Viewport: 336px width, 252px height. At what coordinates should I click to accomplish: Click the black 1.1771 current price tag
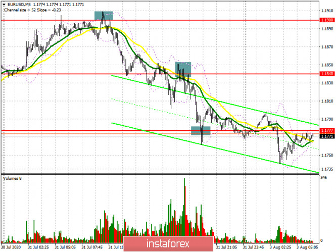[327, 136]
